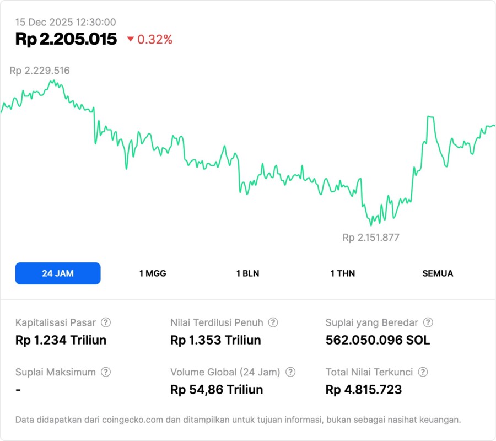Select the 24 JAM time range
This screenshot has height=441, width=496.
[58, 273]
